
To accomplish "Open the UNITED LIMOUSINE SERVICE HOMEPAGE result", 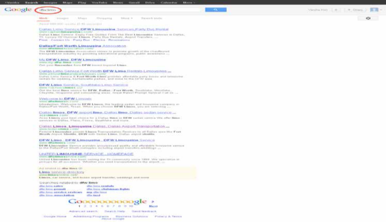I will pyautogui.click(x=86, y=154).
